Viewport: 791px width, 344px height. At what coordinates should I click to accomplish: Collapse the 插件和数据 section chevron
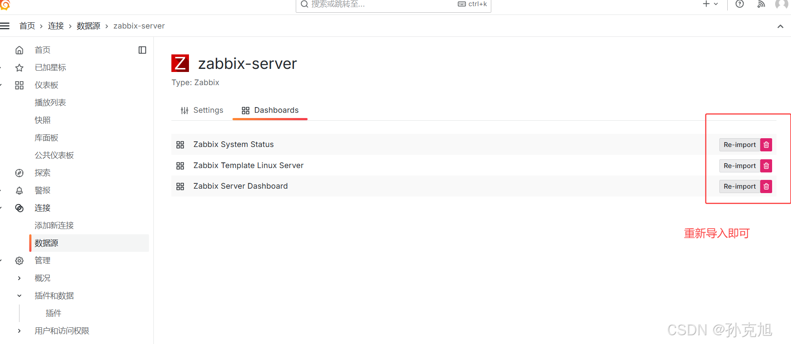coord(19,296)
